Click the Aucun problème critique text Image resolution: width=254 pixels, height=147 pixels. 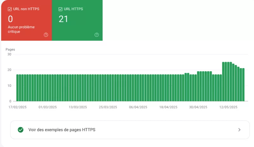point(21,29)
